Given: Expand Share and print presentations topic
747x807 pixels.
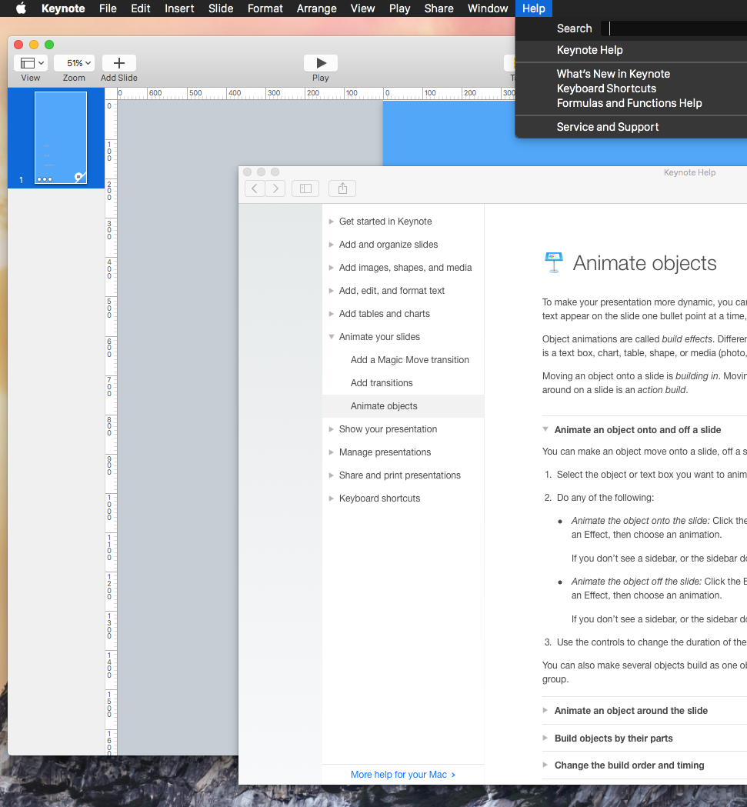Looking at the screenshot, I should click(x=331, y=475).
